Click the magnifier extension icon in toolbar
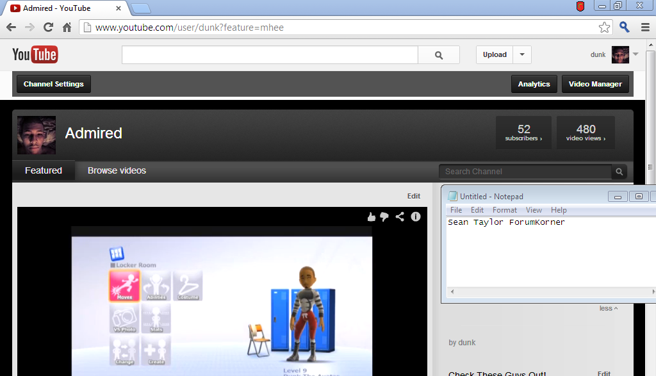The image size is (656, 376). point(625,27)
